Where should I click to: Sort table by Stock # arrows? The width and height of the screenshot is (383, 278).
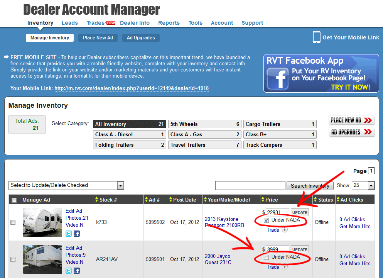pyautogui.click(x=96, y=200)
